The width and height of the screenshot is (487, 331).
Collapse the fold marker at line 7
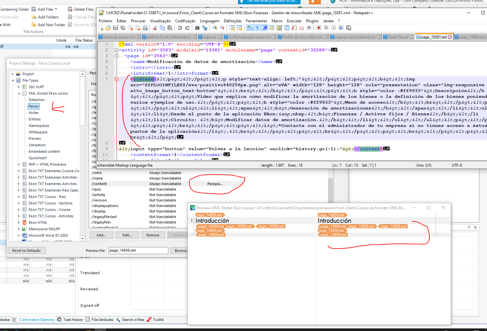(116, 79)
